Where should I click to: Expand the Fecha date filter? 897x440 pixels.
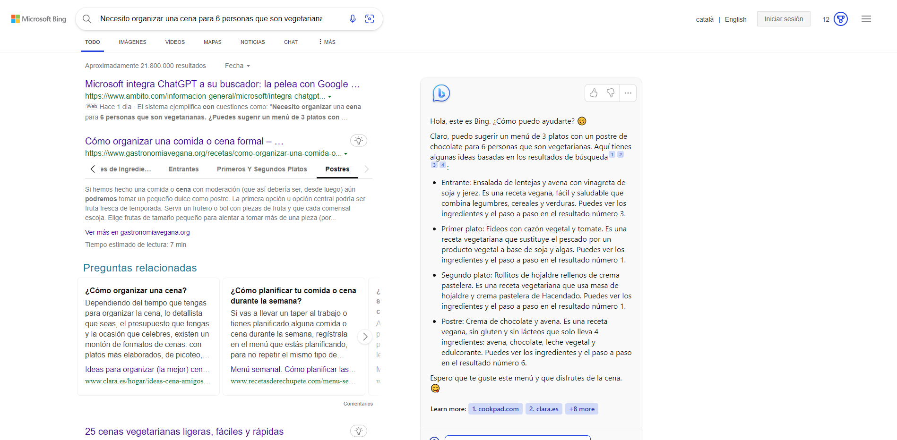[x=237, y=66]
